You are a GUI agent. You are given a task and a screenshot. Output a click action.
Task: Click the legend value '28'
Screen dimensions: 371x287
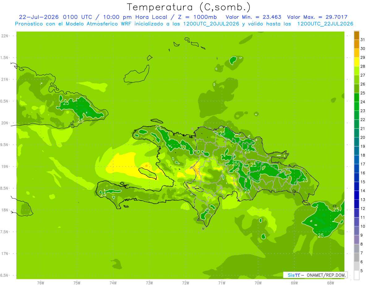coord(363,66)
